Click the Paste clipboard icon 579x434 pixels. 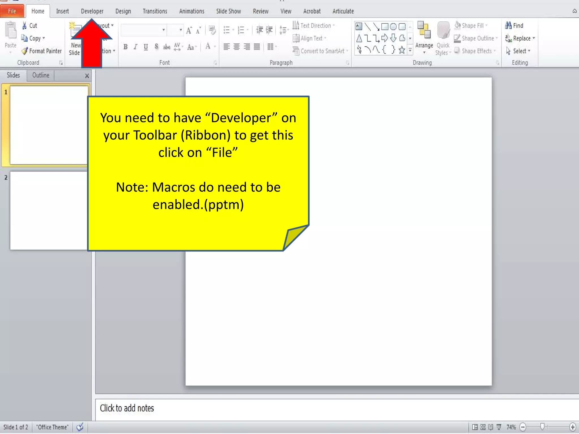11,31
